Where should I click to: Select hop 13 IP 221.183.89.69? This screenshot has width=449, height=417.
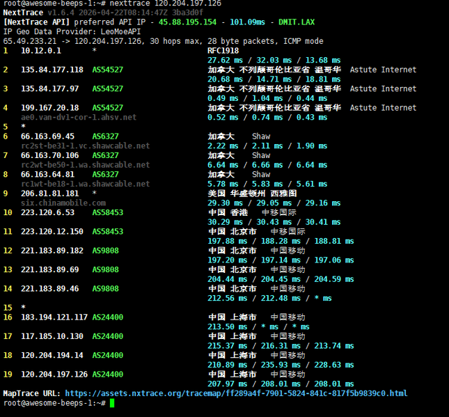[x=50, y=270]
